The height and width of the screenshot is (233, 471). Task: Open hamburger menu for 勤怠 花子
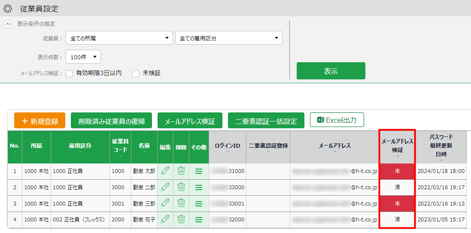pos(198,219)
